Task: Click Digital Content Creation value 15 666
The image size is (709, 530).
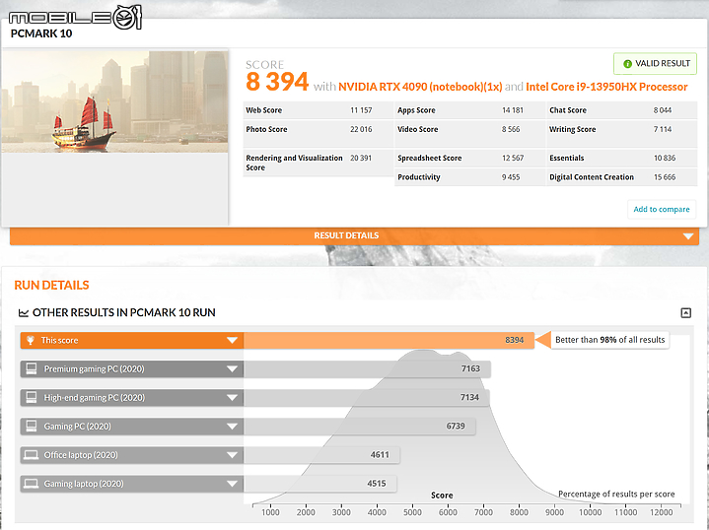Action: 665,177
